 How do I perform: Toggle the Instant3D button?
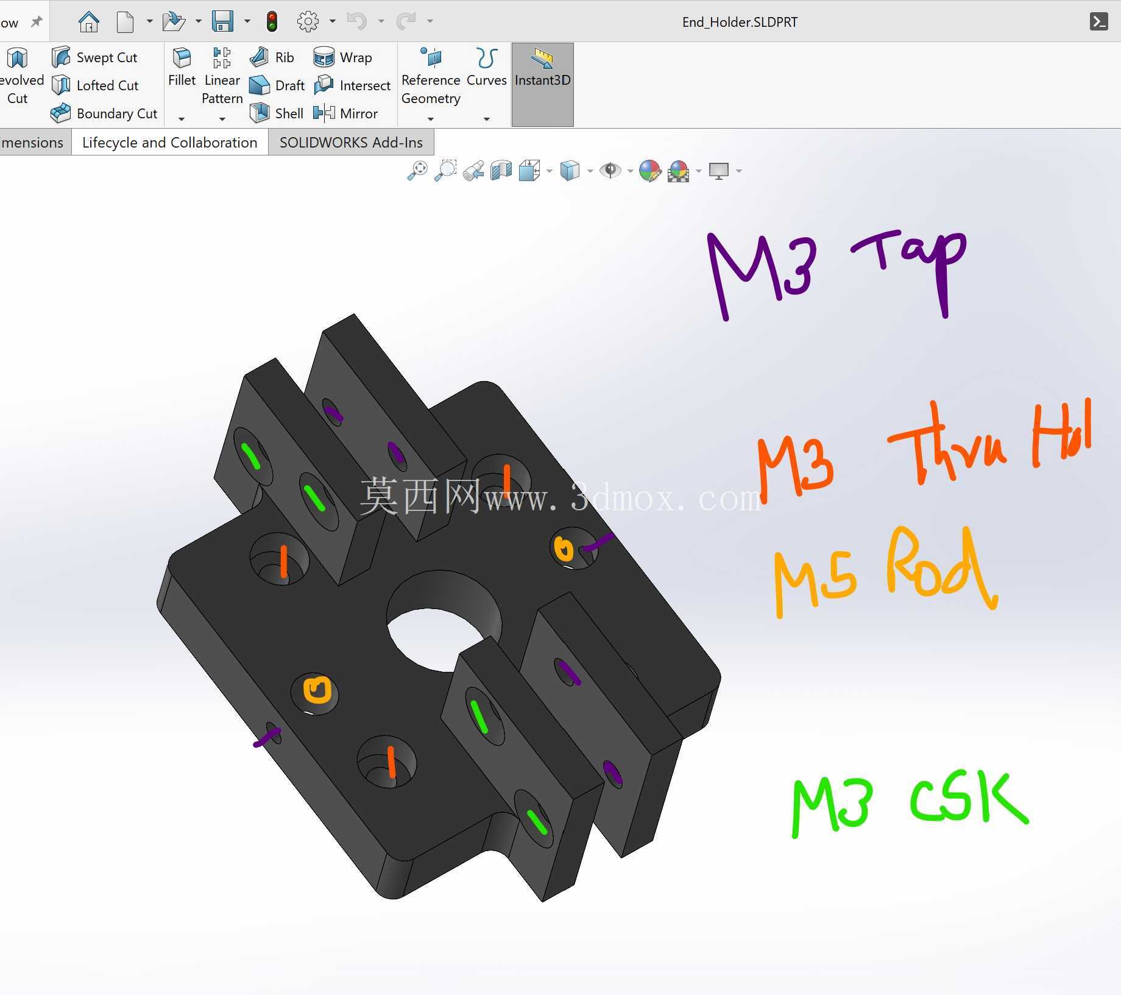[542, 85]
